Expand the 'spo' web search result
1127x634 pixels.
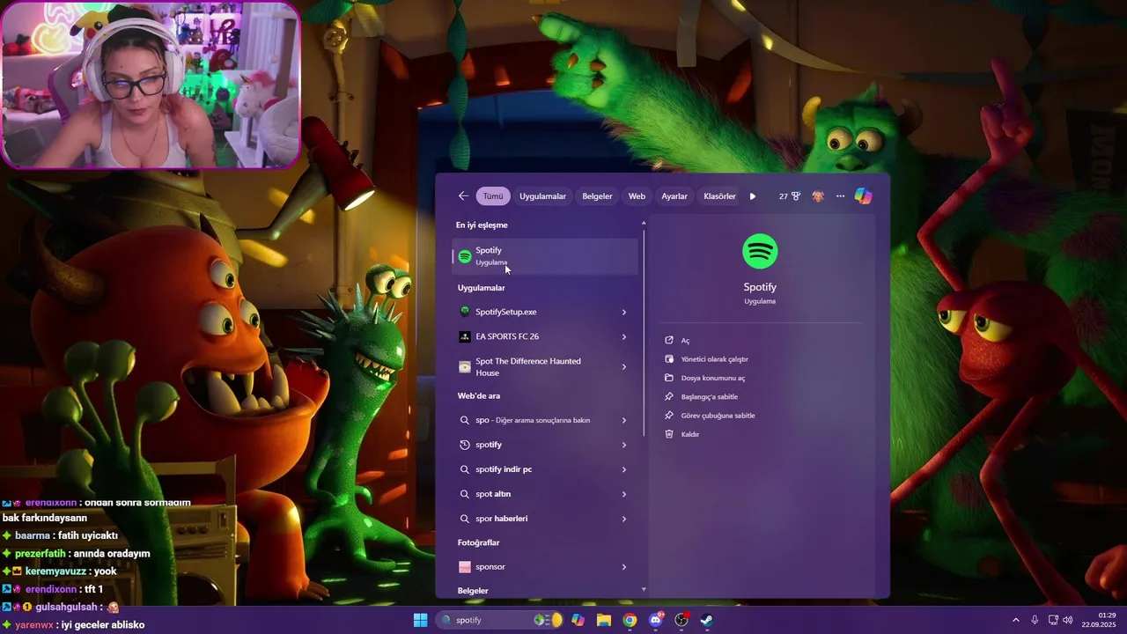click(x=624, y=420)
